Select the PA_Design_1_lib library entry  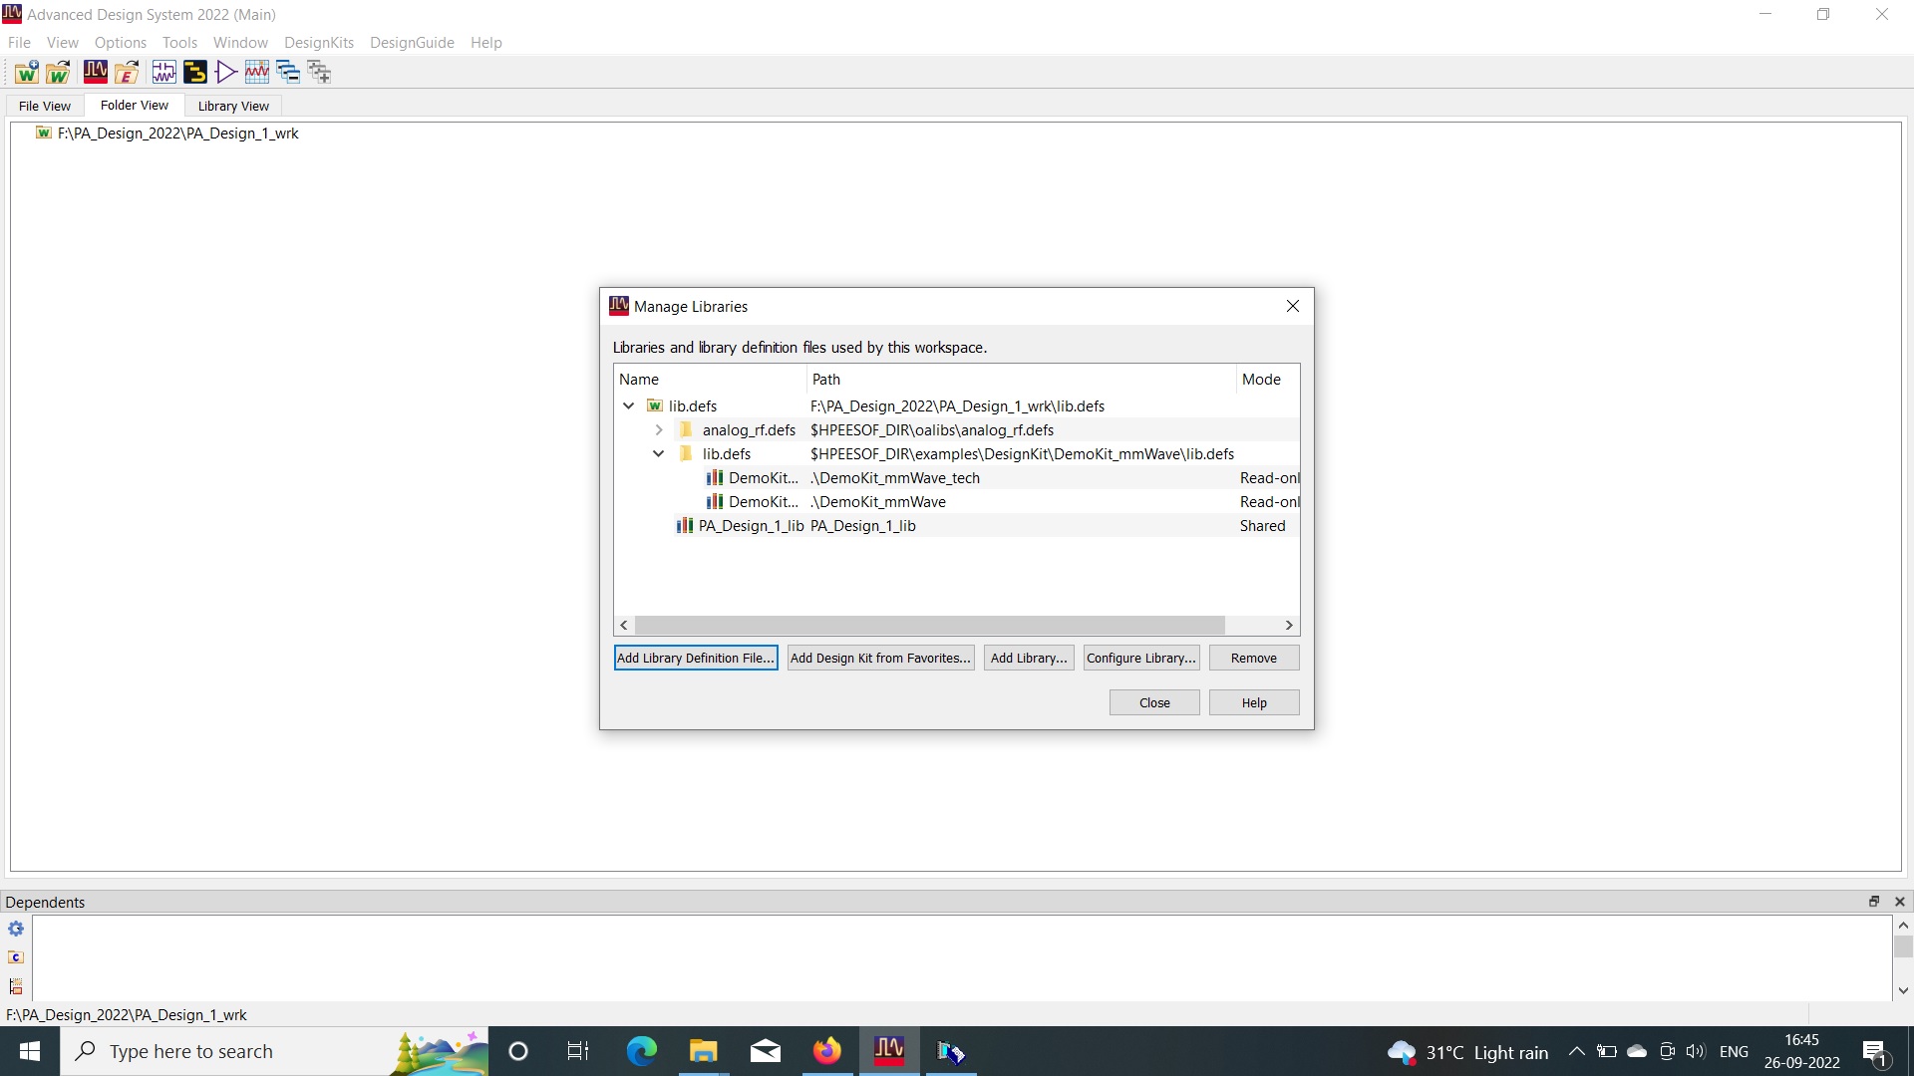point(751,524)
